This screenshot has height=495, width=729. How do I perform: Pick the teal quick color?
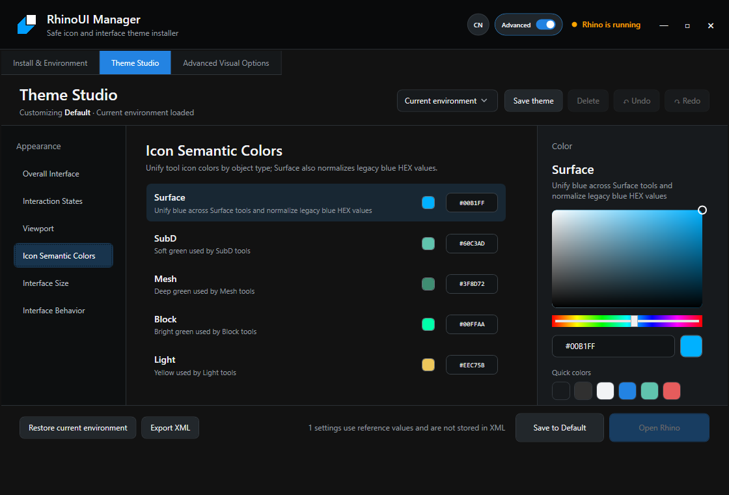click(650, 391)
